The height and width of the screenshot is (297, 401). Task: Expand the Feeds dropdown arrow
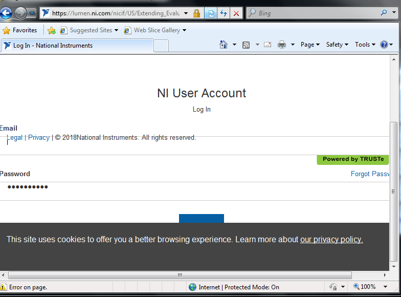(x=257, y=45)
